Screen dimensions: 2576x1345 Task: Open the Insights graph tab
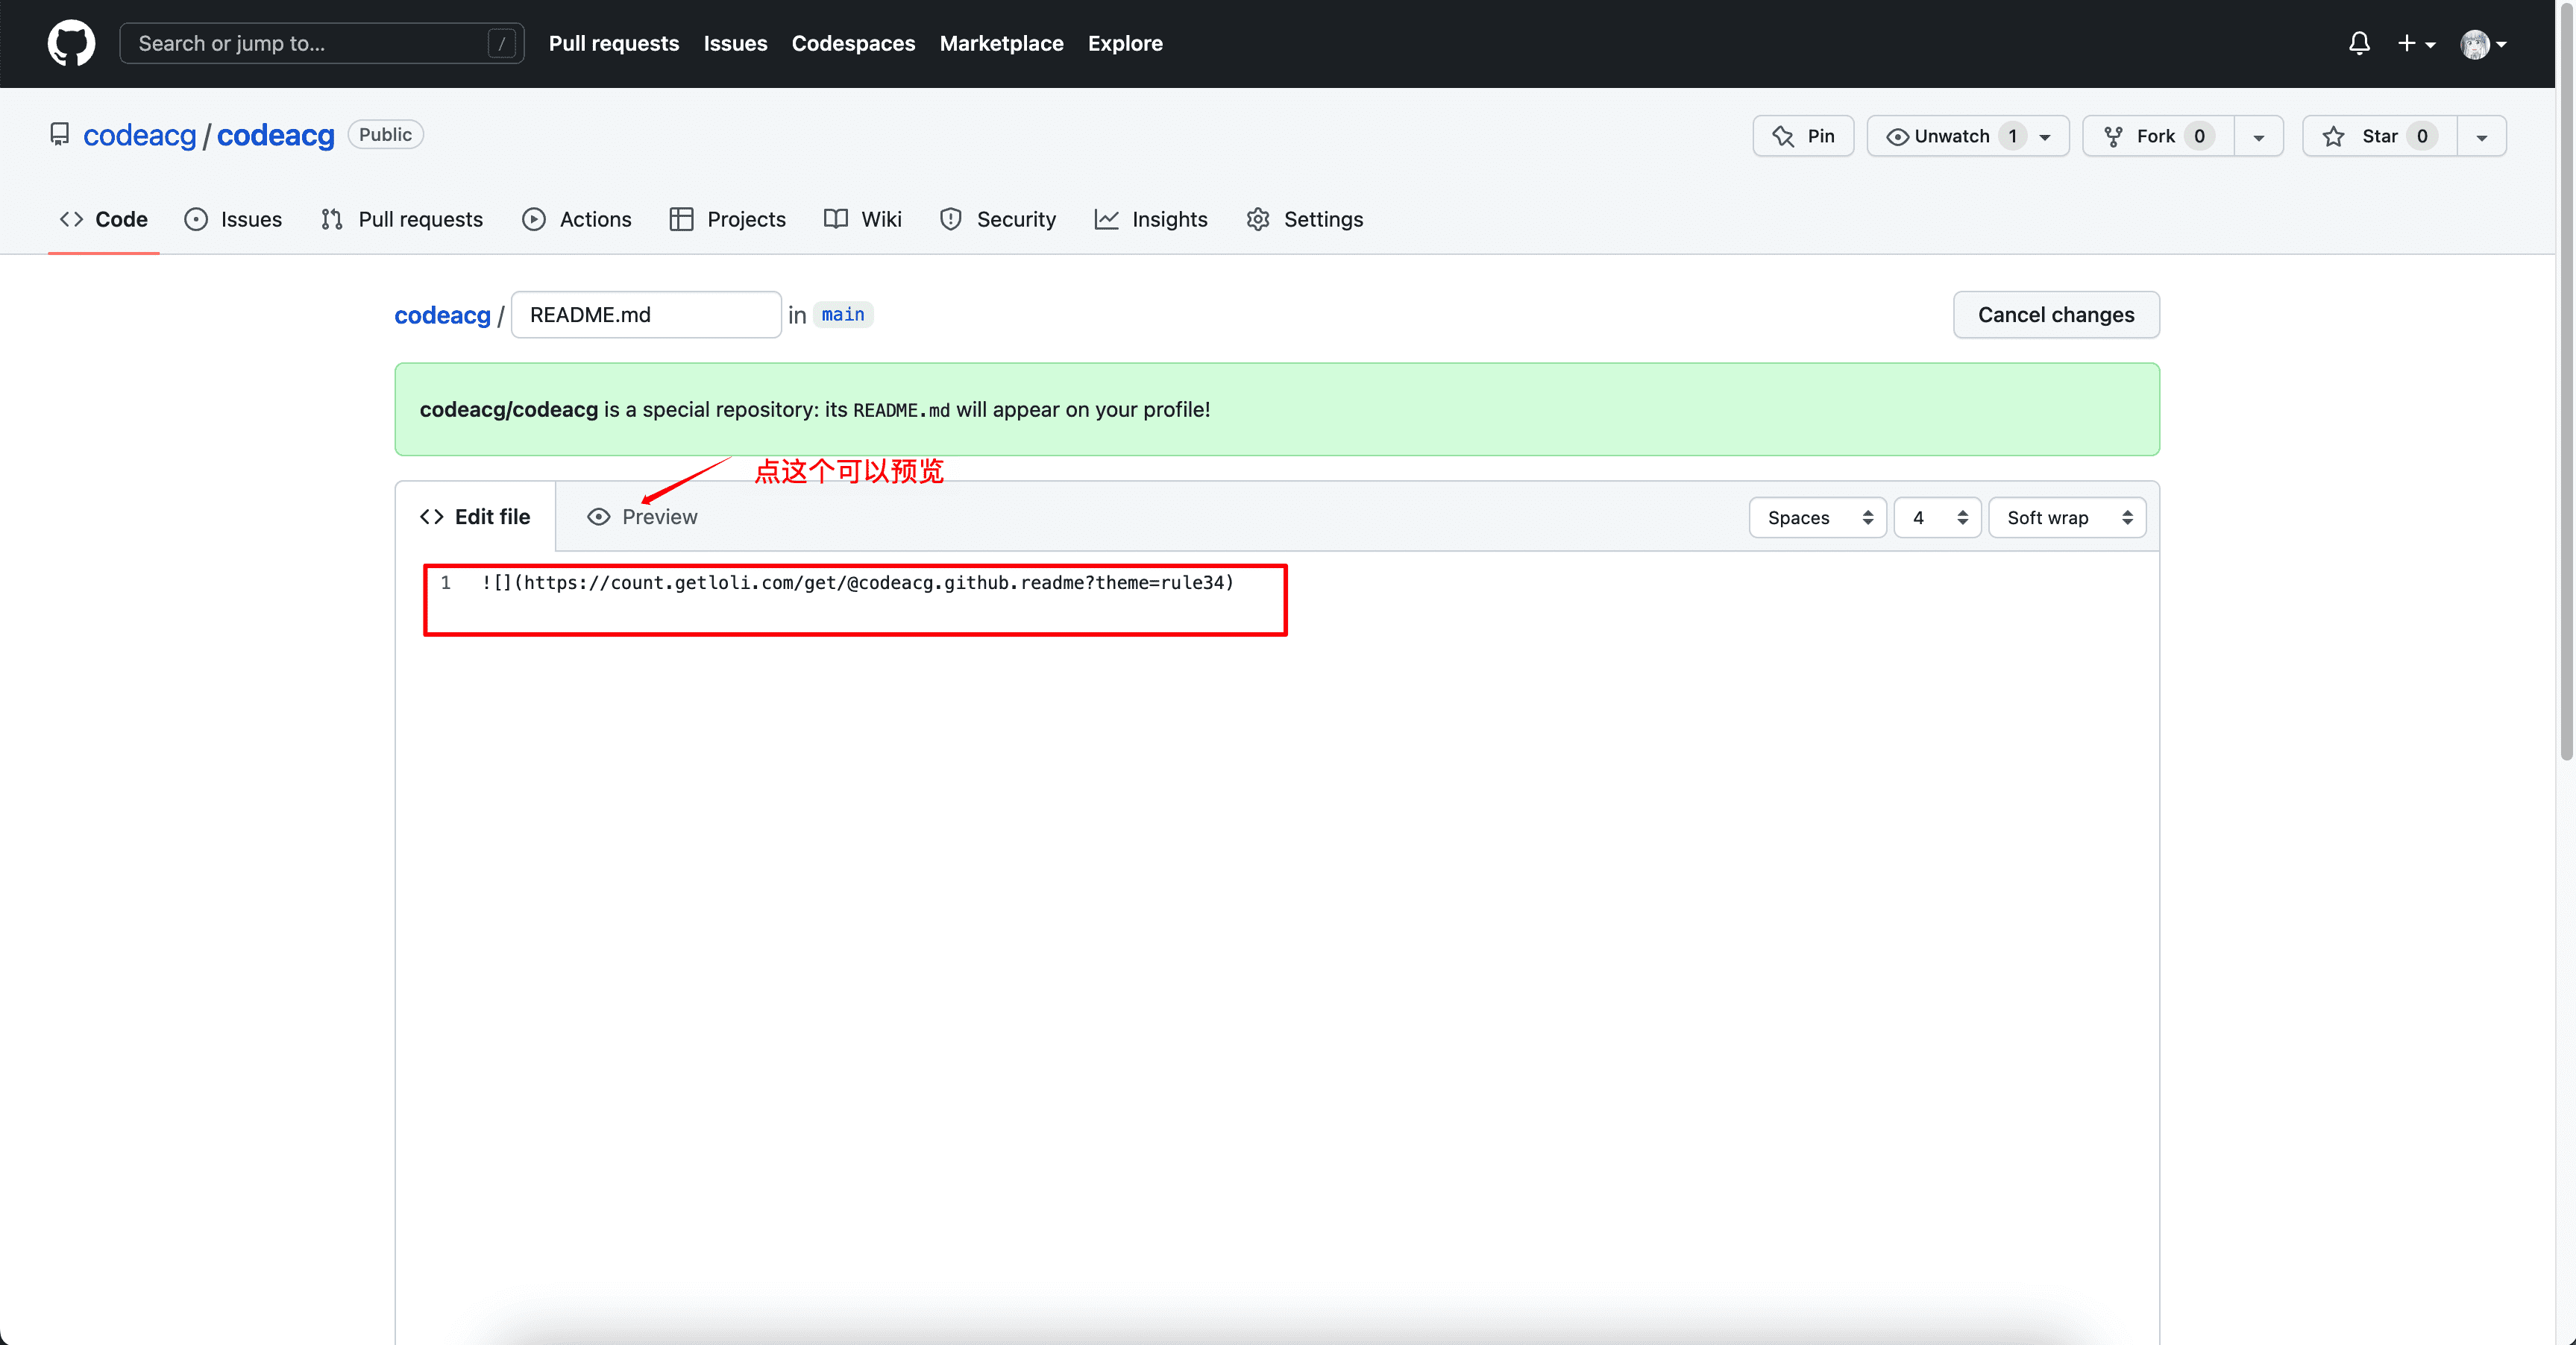pos(1151,219)
